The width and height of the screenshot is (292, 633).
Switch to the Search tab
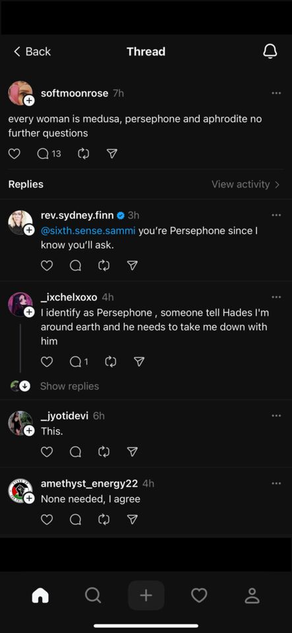[93, 595]
